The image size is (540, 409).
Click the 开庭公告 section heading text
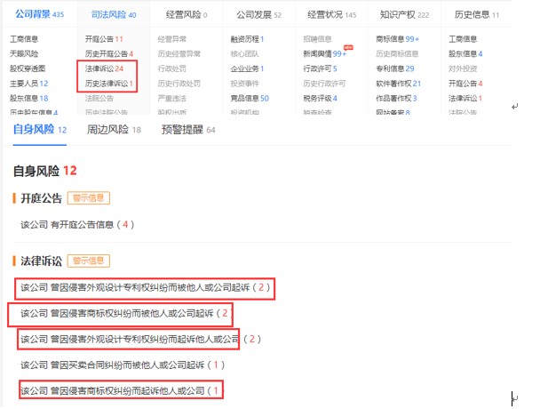42,198
